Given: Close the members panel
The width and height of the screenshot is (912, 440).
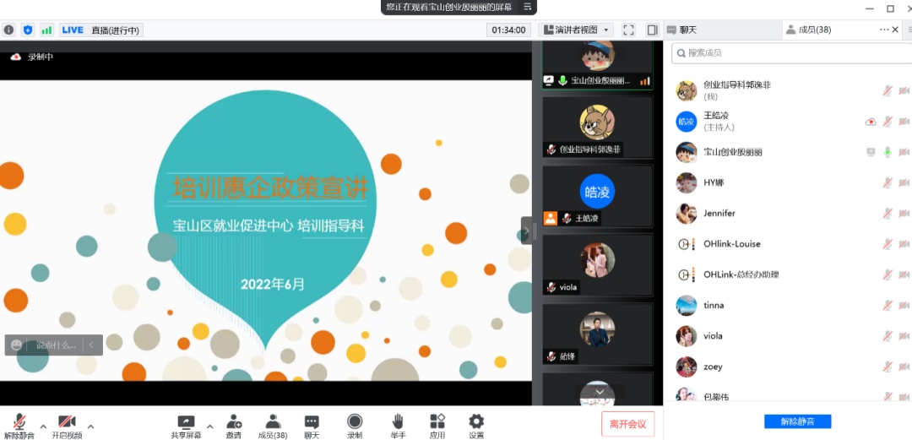Looking at the screenshot, I should coord(896,30).
